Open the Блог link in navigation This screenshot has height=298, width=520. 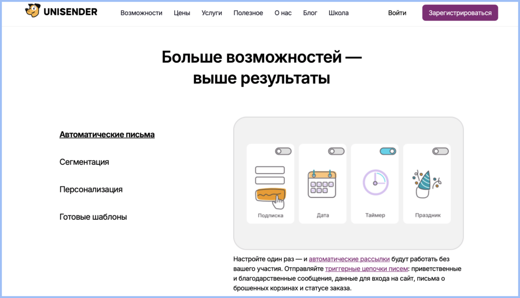[x=310, y=13]
